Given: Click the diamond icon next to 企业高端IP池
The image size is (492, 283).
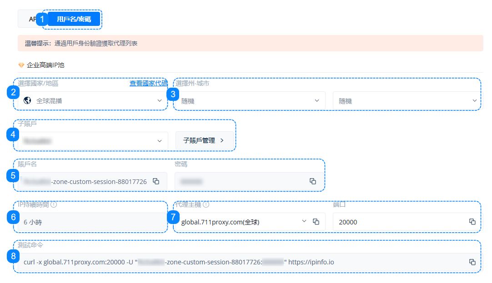Looking at the screenshot, I should tap(21, 65).
